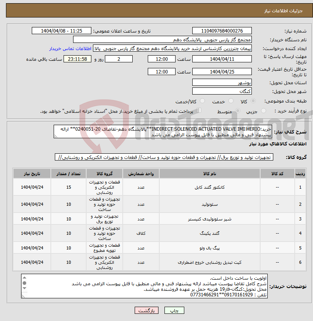This screenshot has width=313, height=321.
Task: Click the تعداد / مقدار column header
Action: (x=69, y=174)
